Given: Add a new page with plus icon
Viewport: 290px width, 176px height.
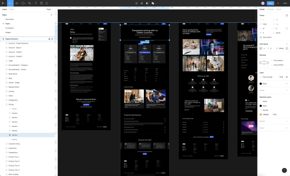Looking at the screenshot, I should (52, 15).
